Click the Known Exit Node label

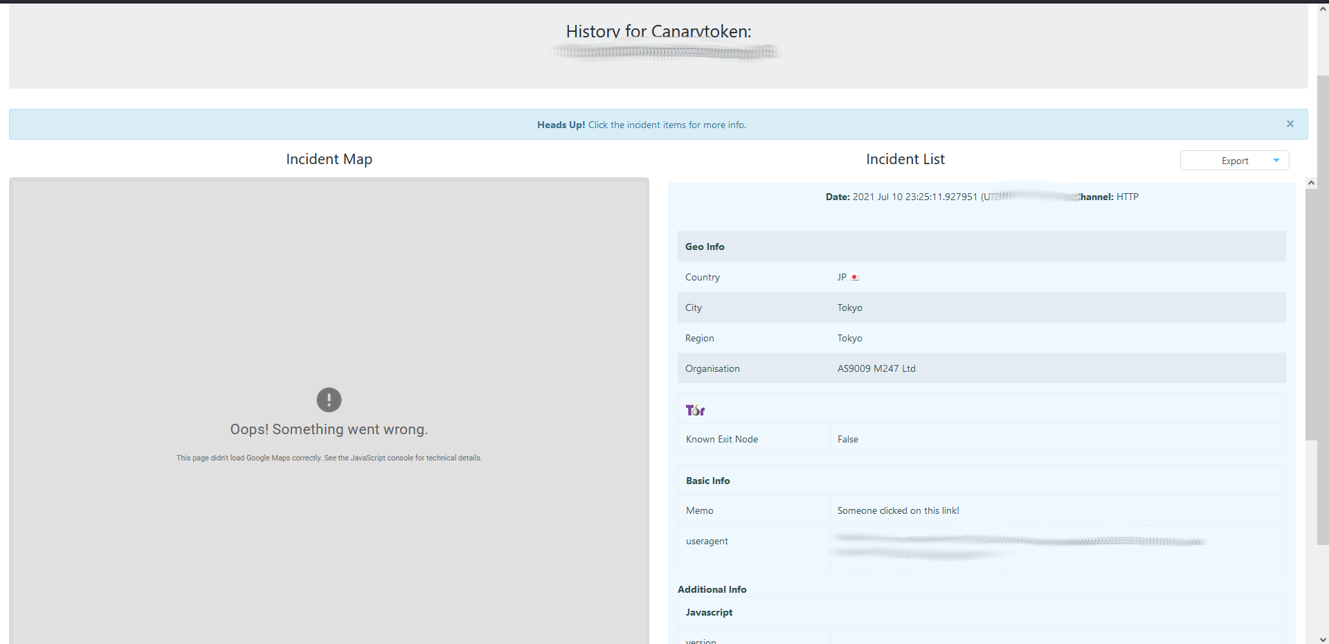pos(722,439)
